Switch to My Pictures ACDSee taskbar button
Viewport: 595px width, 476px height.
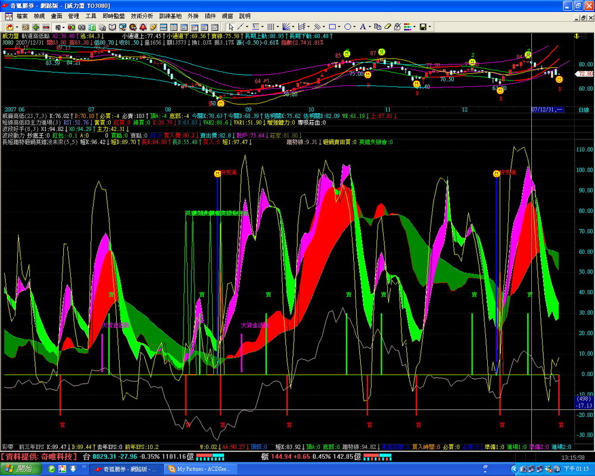click(201, 469)
